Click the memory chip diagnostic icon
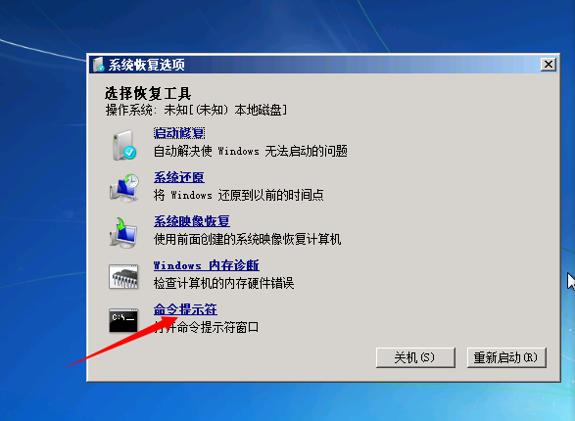This screenshot has height=421, width=575. (123, 277)
